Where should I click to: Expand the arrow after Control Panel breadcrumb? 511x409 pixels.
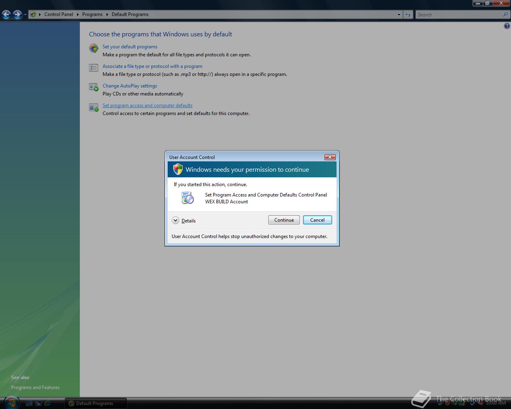(x=77, y=14)
